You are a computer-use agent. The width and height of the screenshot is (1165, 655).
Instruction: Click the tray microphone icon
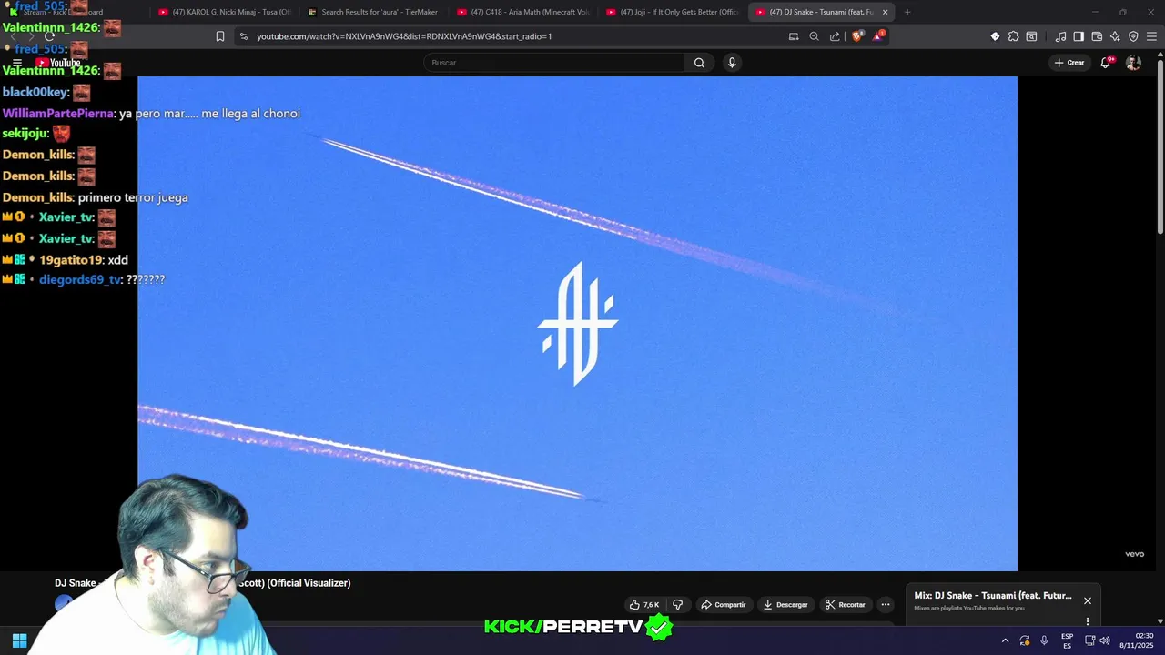click(x=1044, y=640)
